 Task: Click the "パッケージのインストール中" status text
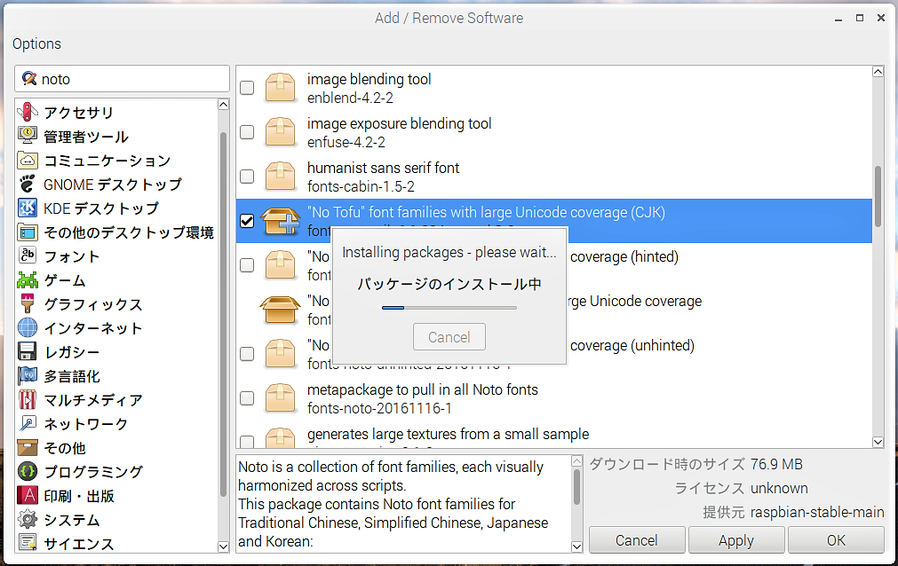(449, 285)
